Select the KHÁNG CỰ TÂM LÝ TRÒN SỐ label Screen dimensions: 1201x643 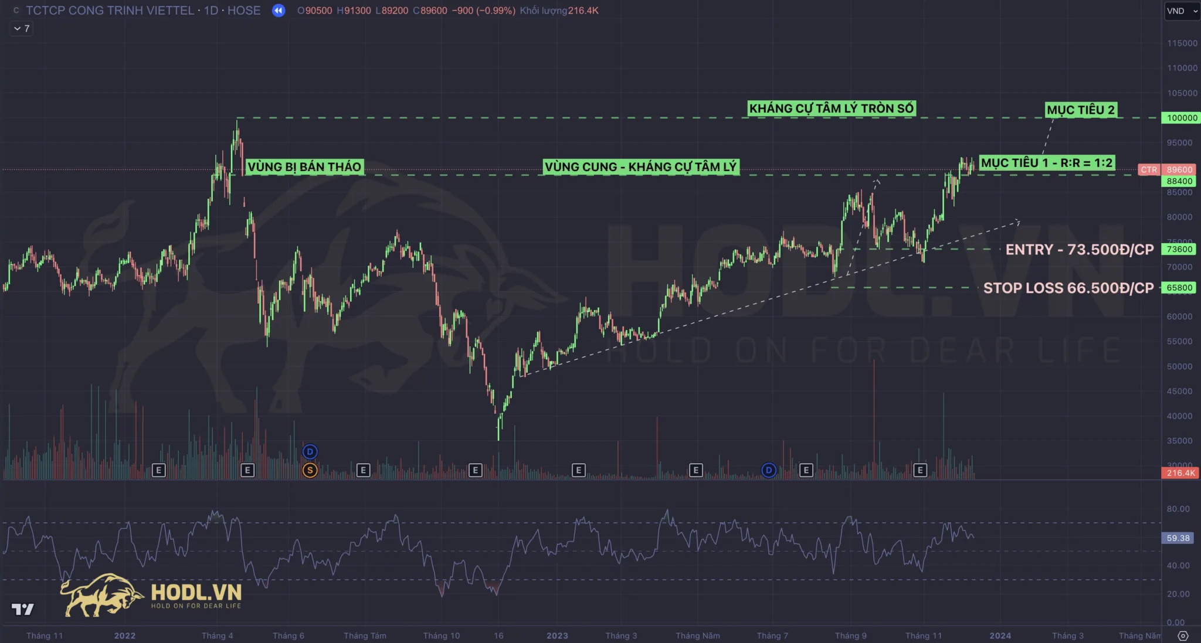[831, 108]
